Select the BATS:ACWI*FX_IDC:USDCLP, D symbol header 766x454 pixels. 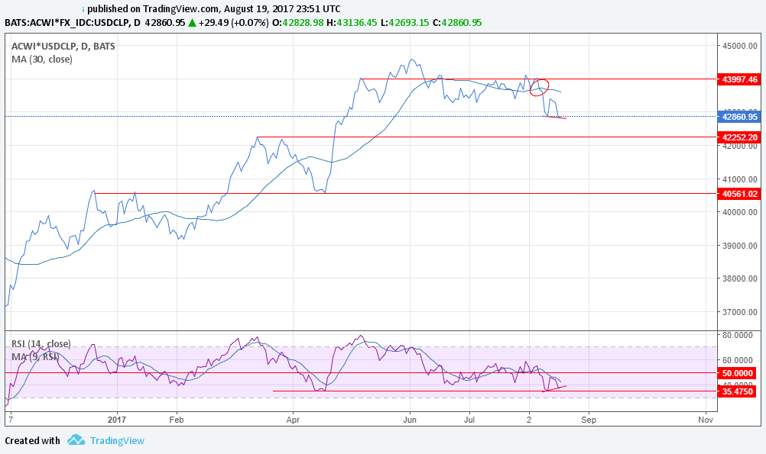(x=73, y=22)
